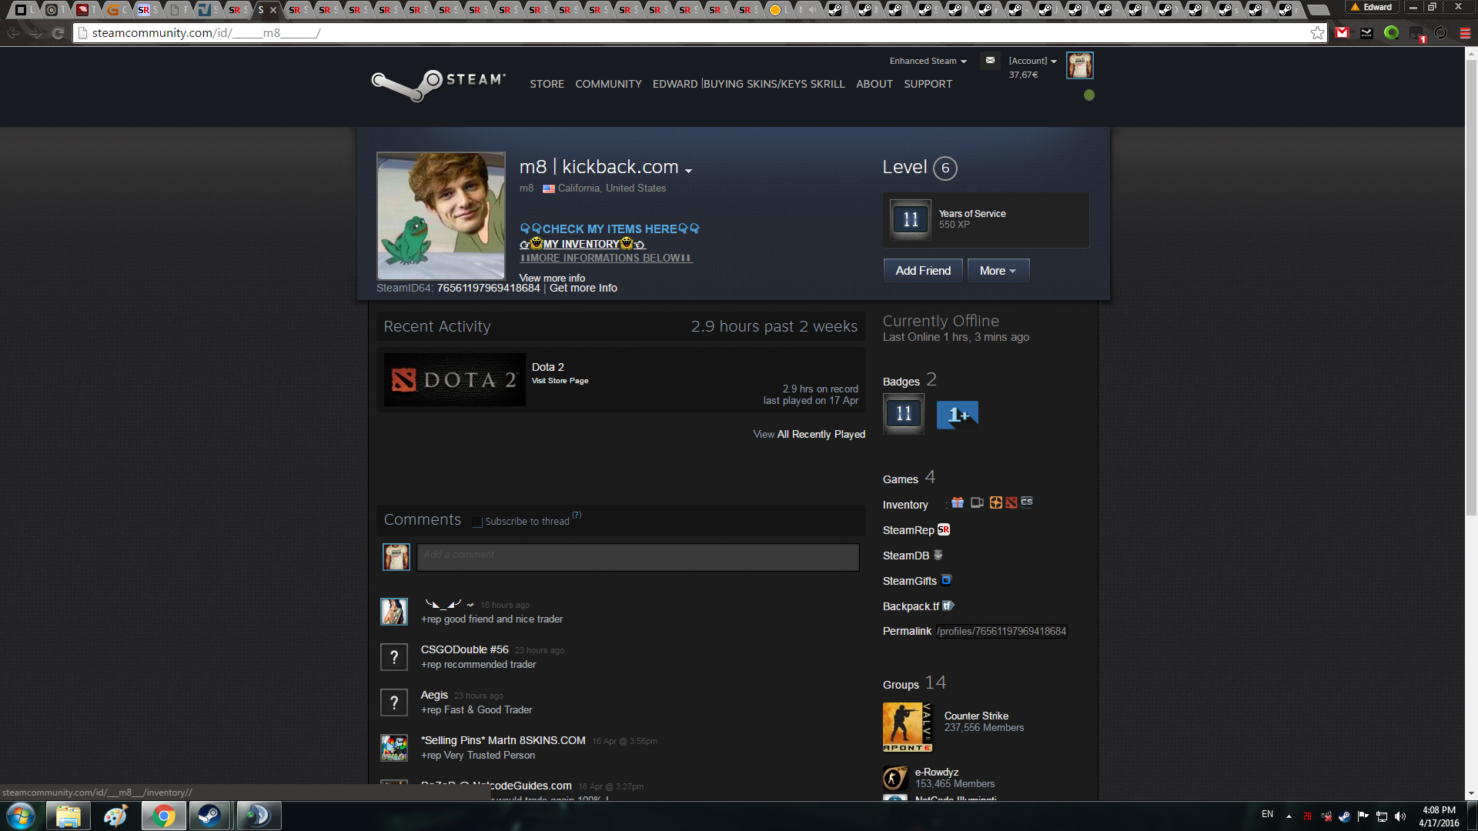Tick the Subscribe to thread checkbox
This screenshot has width=1478, height=831.
(x=477, y=522)
